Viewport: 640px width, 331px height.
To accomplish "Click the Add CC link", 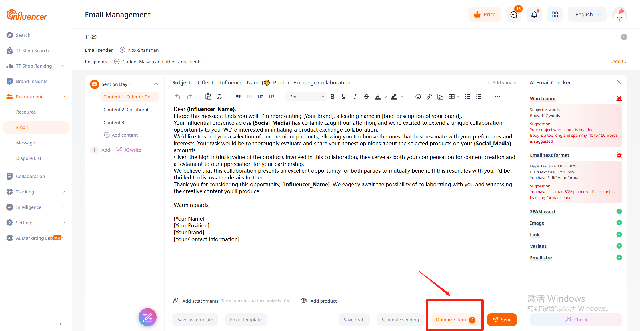I will coord(619,62).
